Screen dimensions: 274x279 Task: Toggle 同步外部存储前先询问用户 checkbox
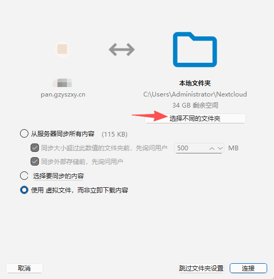pyautogui.click(x=35, y=161)
